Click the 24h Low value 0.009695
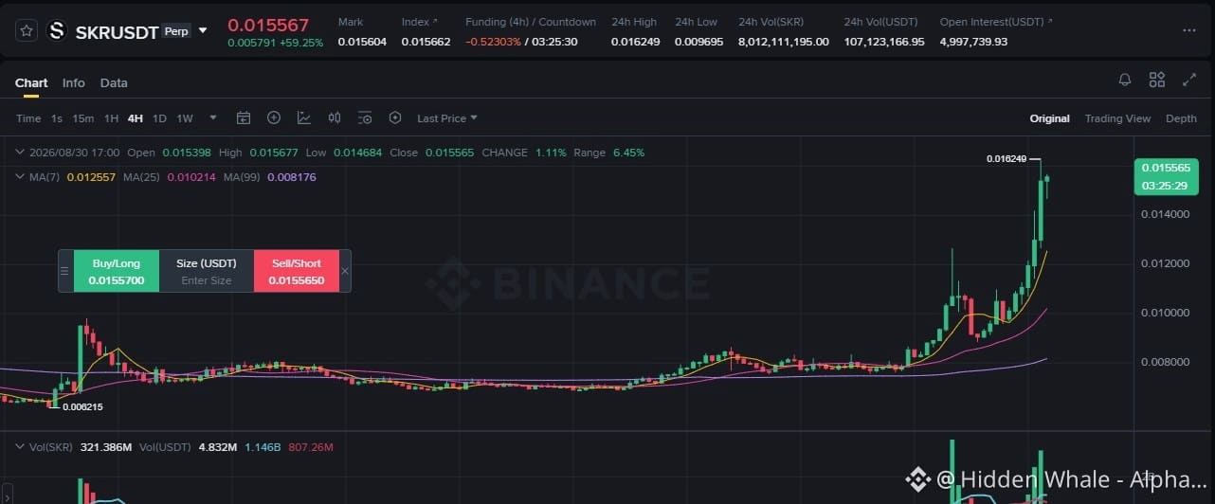Screen dimensions: 1215x504 point(698,42)
